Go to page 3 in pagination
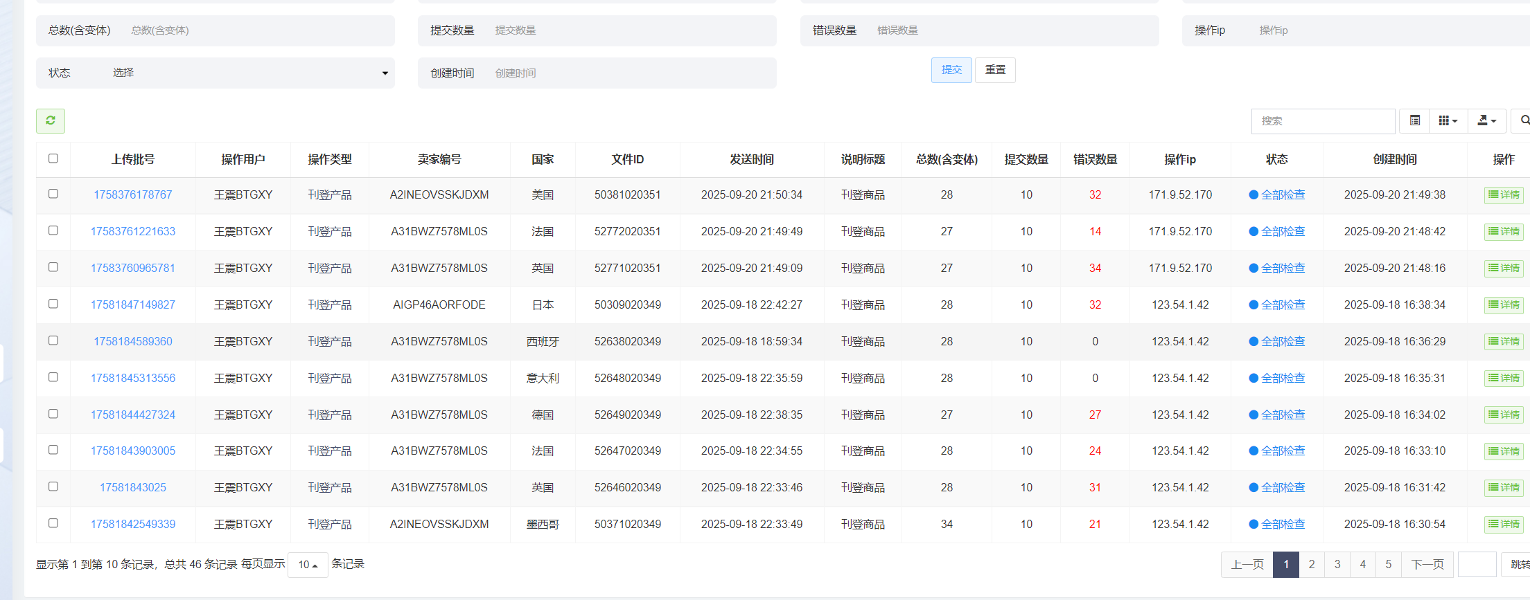This screenshot has height=600, width=1530. [x=1337, y=565]
